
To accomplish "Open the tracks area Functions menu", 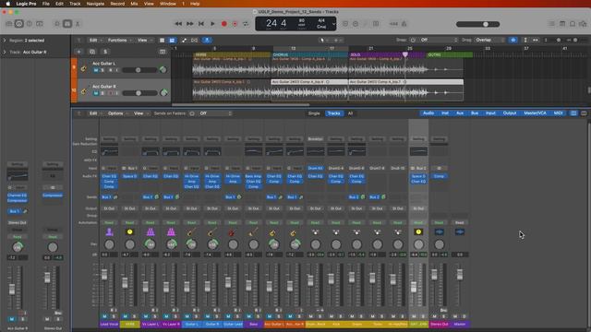I will [x=119, y=40].
